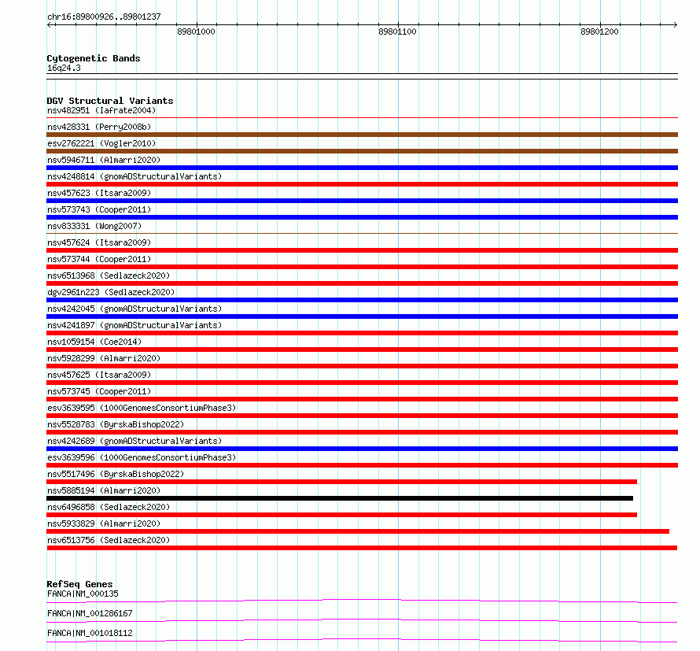Select variant esv3639596 1000Genomes label
Viewport: 700px width, 651px height.
pyautogui.click(x=142, y=457)
